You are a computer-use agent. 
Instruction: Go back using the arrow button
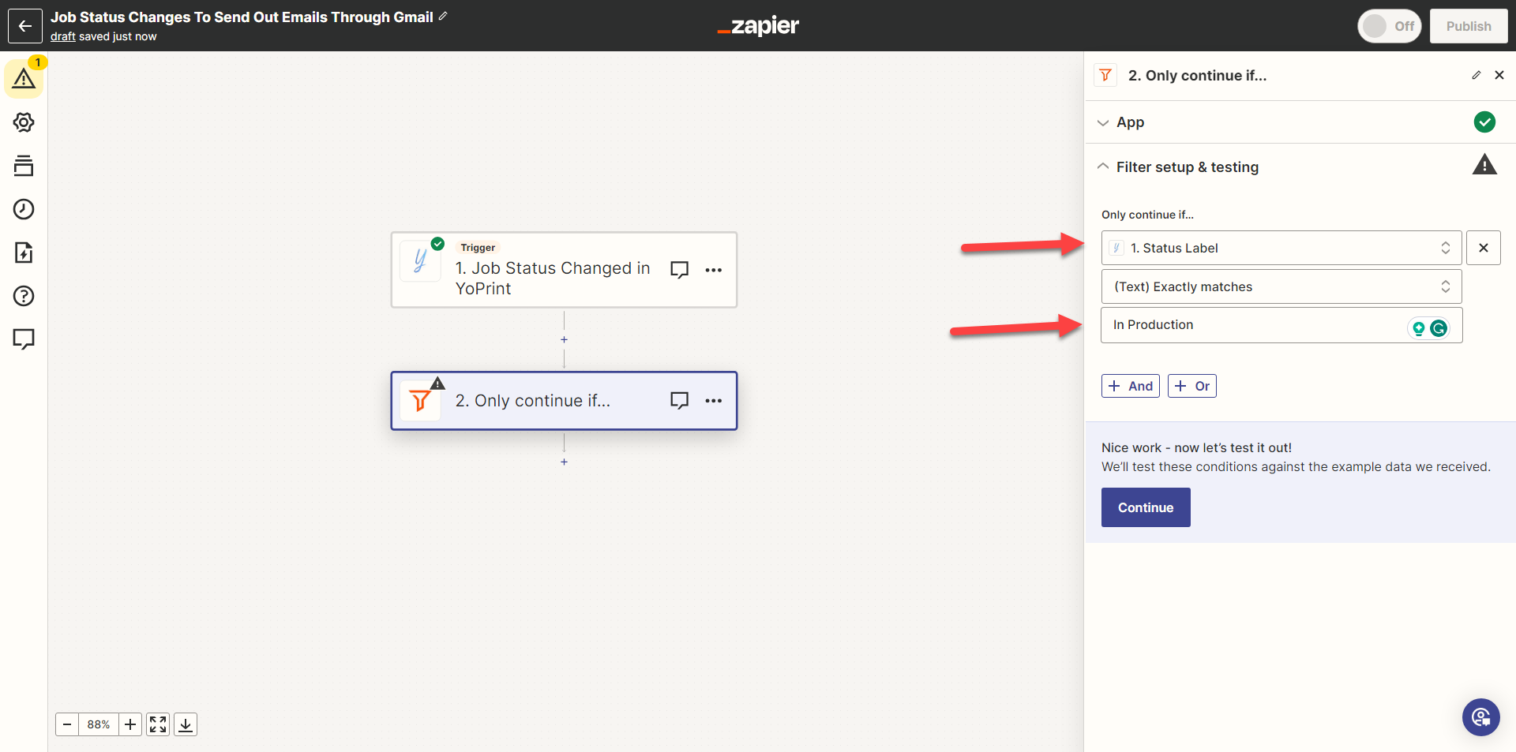point(24,26)
